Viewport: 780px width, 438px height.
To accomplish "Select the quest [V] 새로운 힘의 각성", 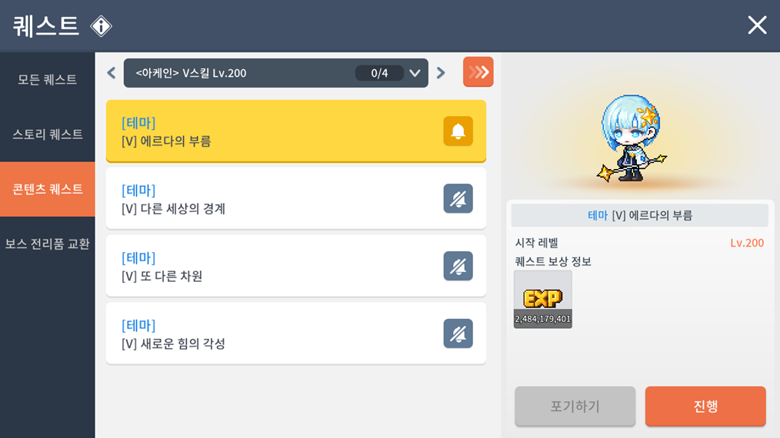I will tap(296, 333).
